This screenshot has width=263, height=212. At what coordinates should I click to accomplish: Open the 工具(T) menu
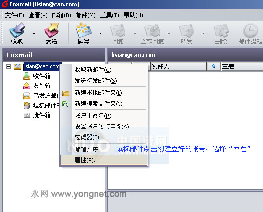point(109,15)
